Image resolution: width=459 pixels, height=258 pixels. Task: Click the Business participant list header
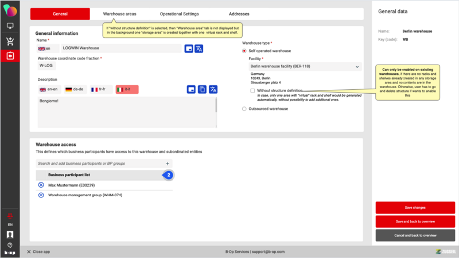click(104, 175)
